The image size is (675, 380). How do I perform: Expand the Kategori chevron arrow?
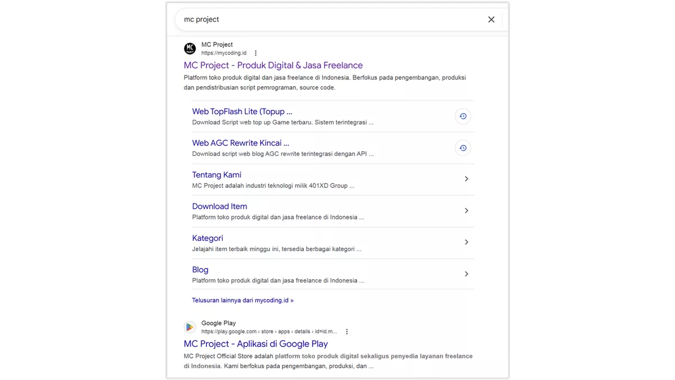[466, 242]
